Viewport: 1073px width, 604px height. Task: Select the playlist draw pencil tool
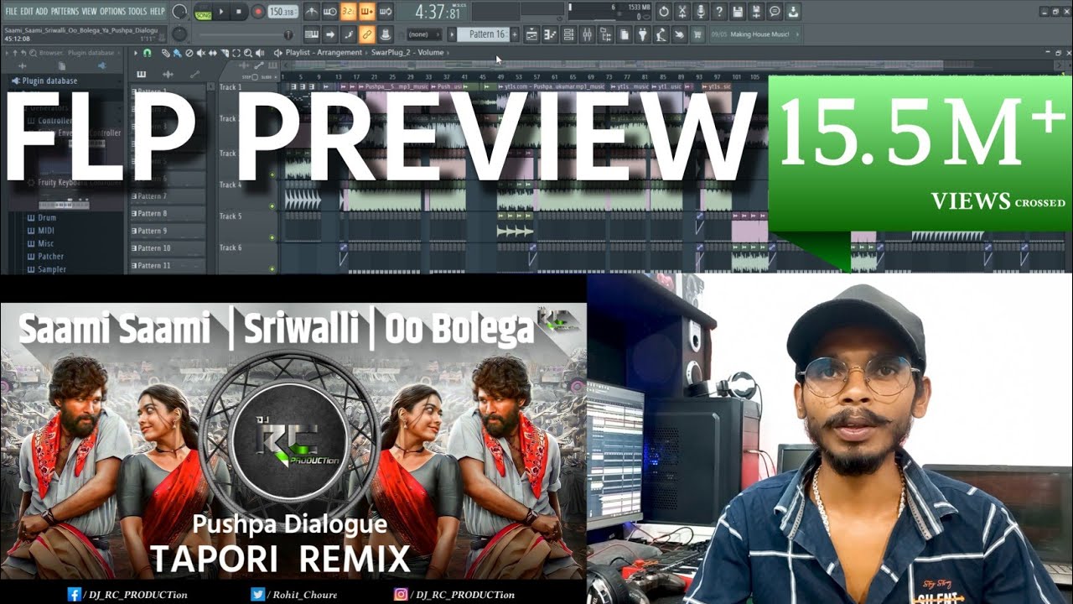(x=166, y=53)
